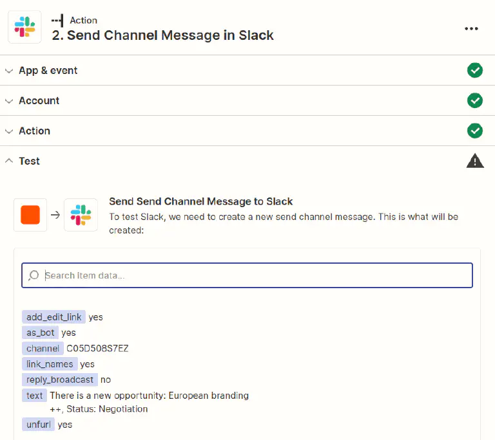Click the green checkmark beside Account
The width and height of the screenshot is (495, 440).
click(475, 100)
